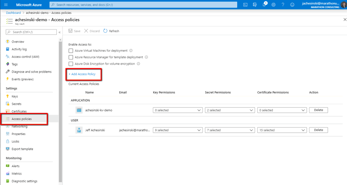Click the Add Access Policy link
This screenshot has width=347, height=185.
82,74
